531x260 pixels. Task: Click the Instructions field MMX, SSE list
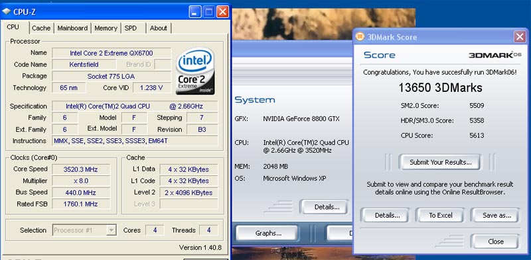tap(135, 141)
